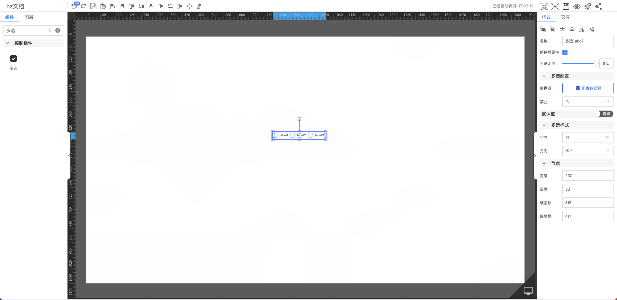This screenshot has height=300, width=617.
Task: Adjust the 不透明度 slider handle
Action: click(596, 63)
